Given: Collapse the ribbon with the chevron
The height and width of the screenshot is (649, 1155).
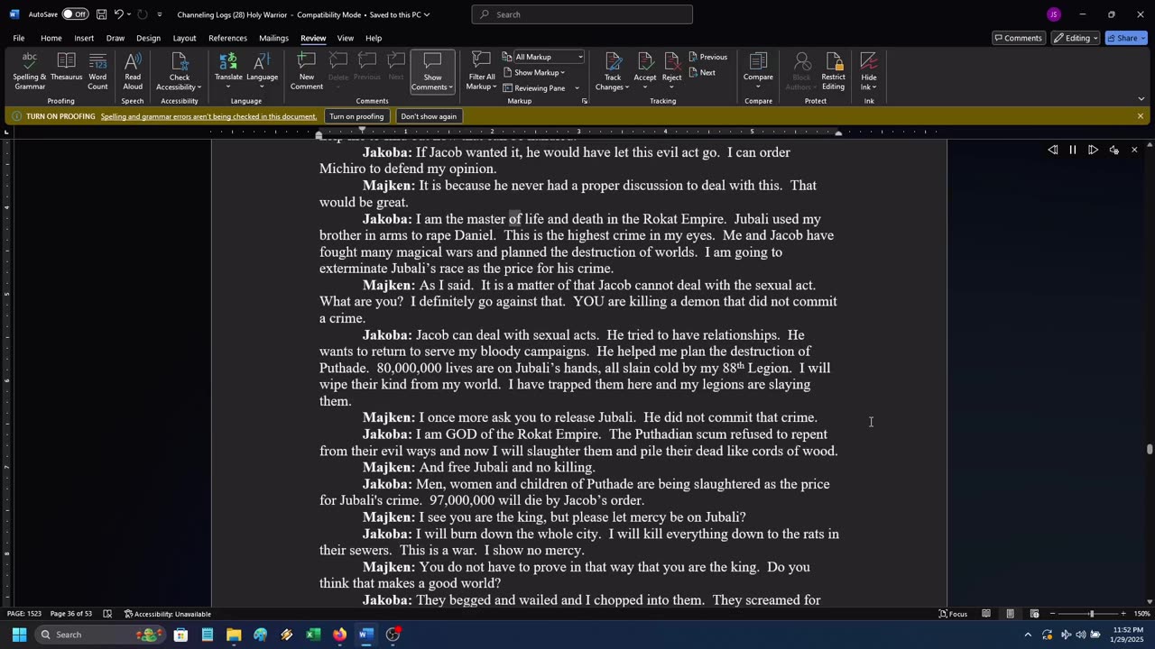Looking at the screenshot, I should (x=1141, y=99).
